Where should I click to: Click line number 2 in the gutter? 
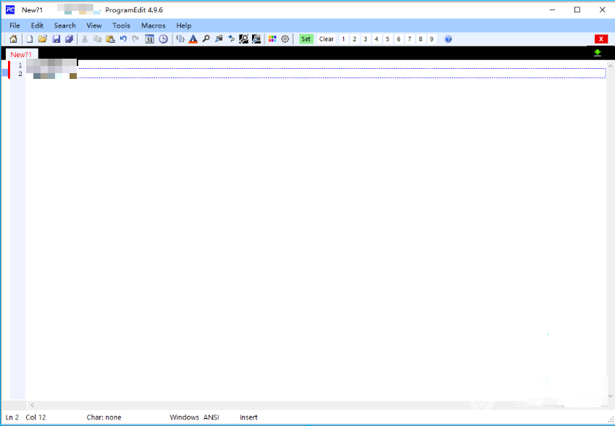click(x=20, y=74)
